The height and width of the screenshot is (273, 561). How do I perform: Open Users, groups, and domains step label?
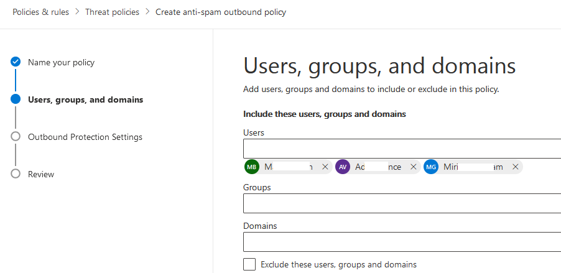click(x=85, y=99)
